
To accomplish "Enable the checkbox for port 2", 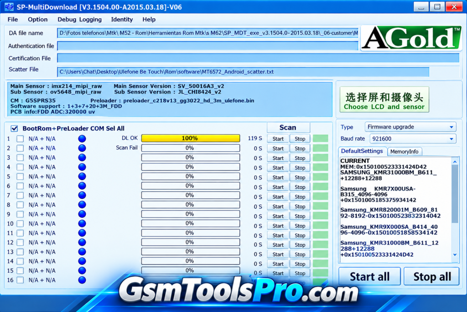I will tap(20, 148).
